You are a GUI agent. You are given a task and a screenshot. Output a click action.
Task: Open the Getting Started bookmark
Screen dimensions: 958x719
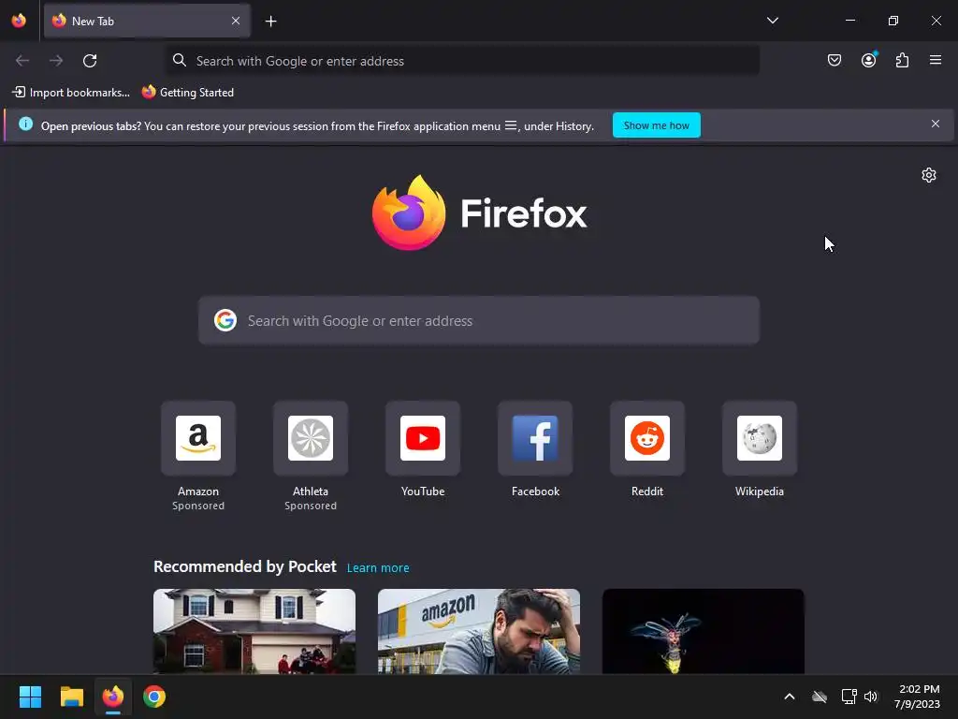coord(187,93)
